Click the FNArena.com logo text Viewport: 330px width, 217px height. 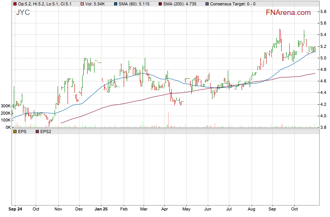point(288,13)
